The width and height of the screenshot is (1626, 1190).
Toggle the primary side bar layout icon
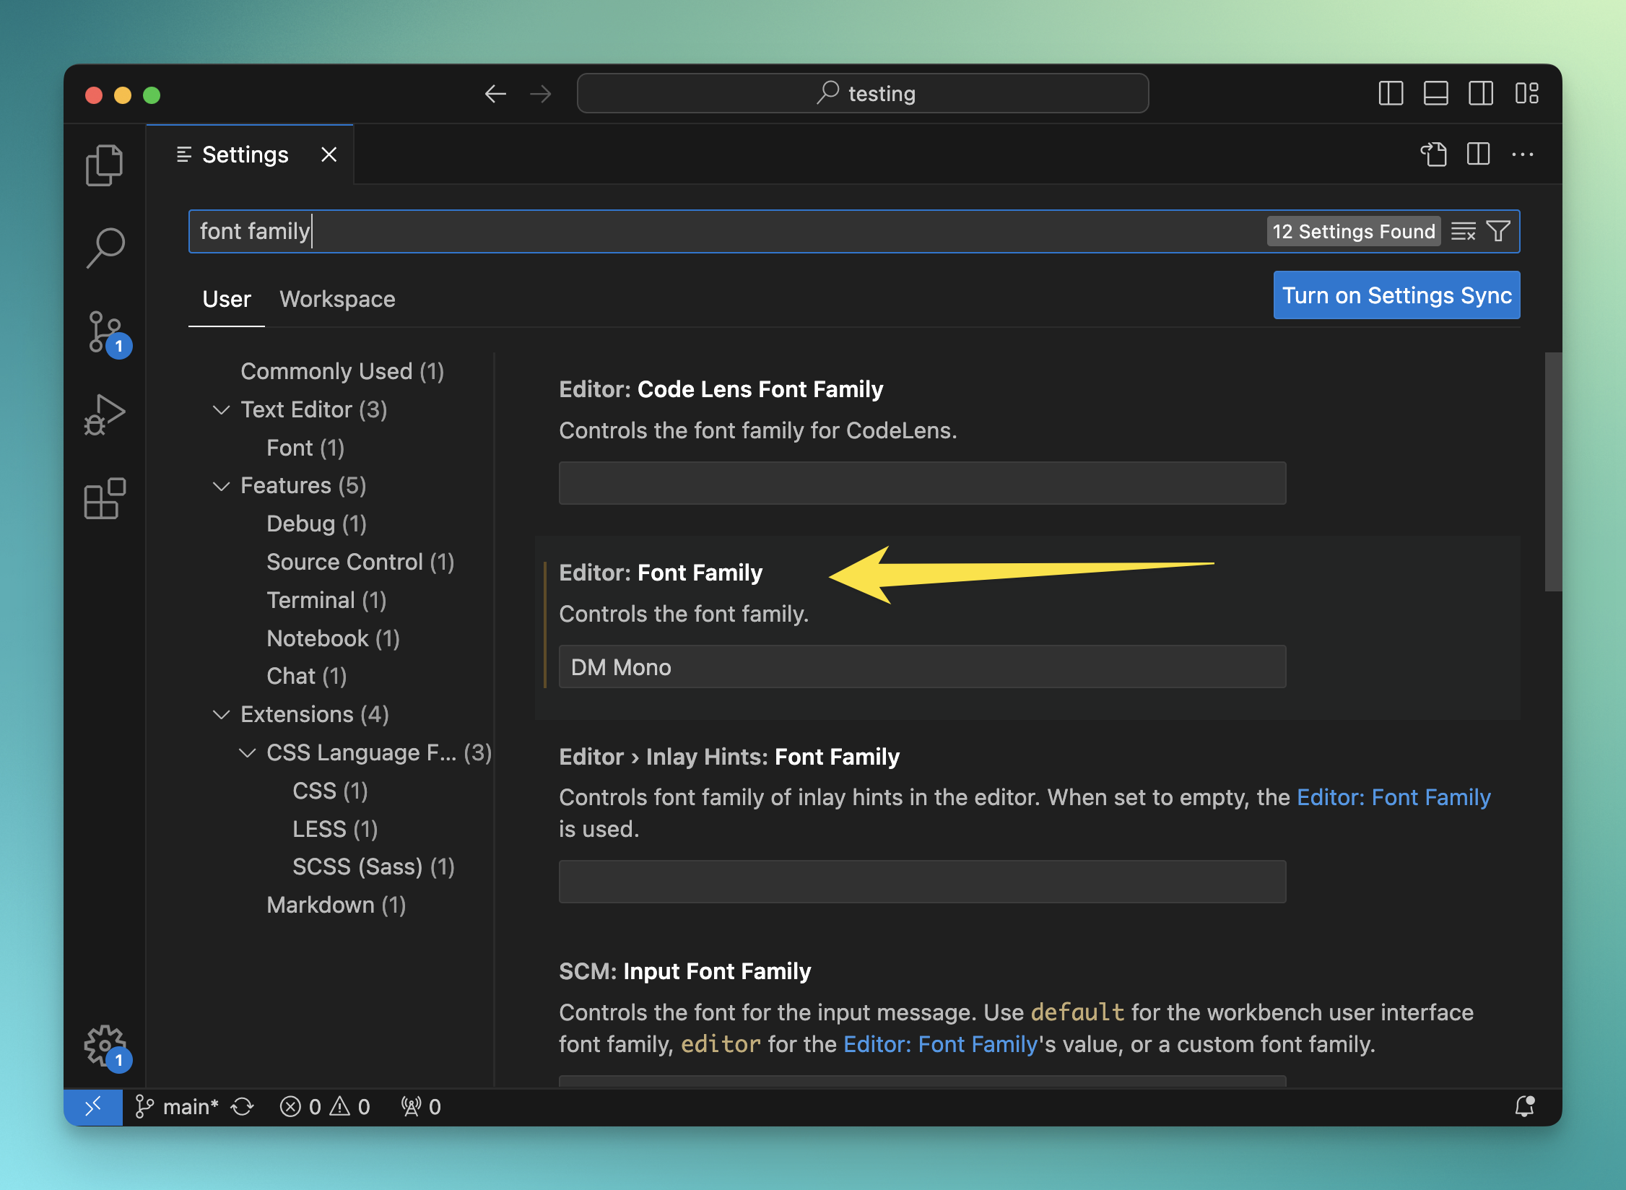(x=1391, y=94)
